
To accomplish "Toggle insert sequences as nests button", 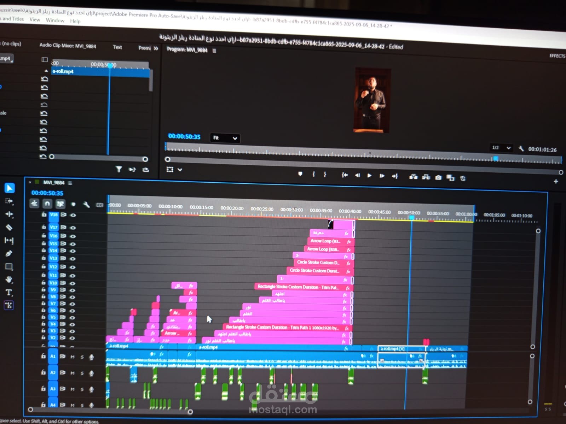I will (34, 203).
